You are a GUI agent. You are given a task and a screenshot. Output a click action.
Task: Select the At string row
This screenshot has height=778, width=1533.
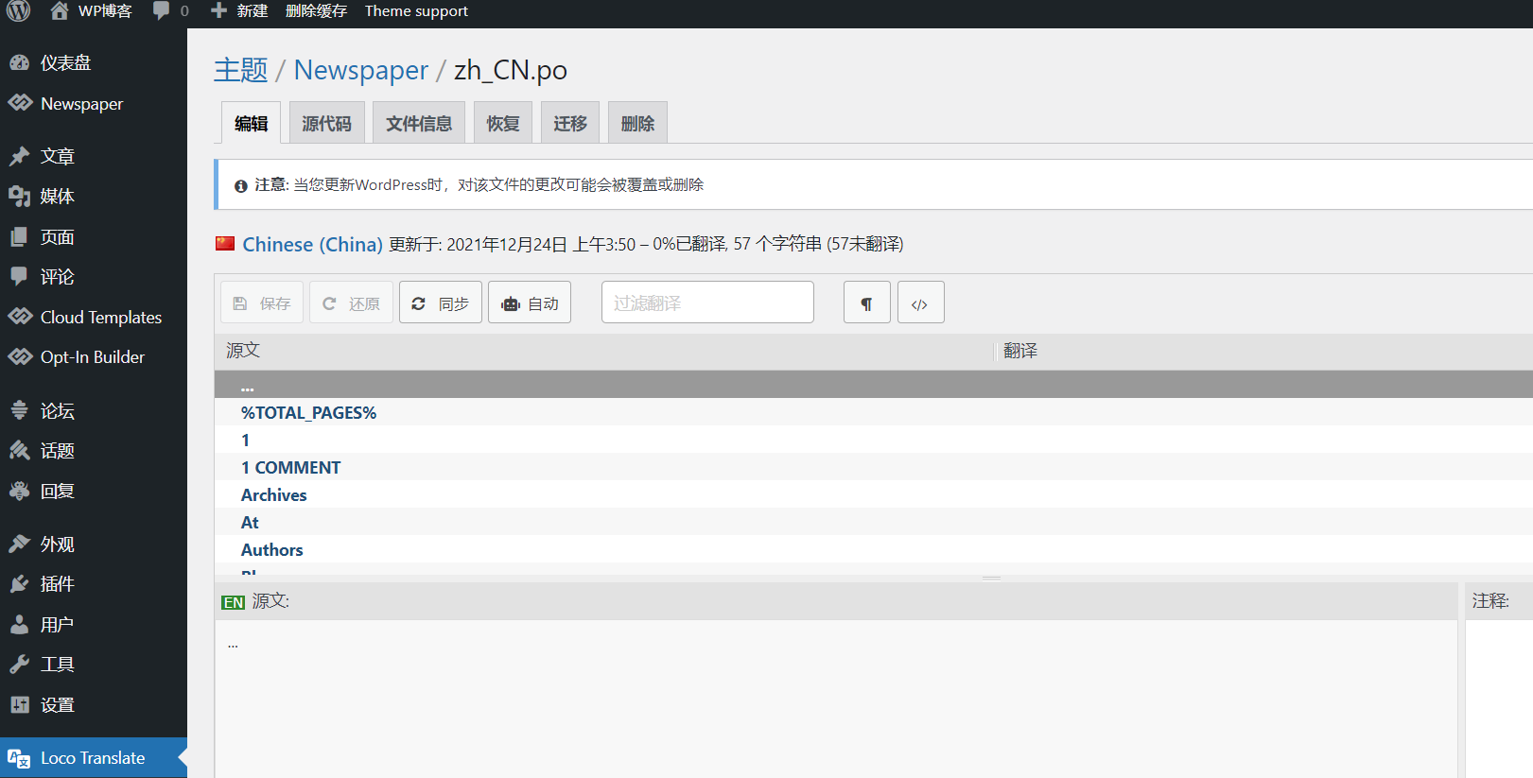pos(874,522)
